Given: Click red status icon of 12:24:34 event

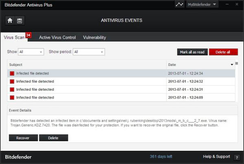Looking at the screenshot, I should point(12,73).
